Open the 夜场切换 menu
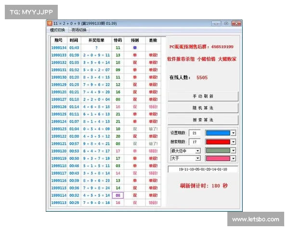The height and width of the screenshot is (231, 289). point(79,30)
